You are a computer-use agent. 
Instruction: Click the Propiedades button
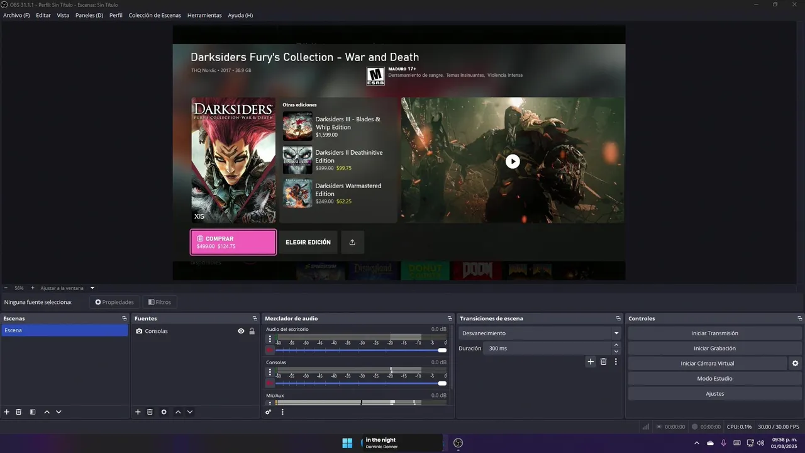pos(114,302)
